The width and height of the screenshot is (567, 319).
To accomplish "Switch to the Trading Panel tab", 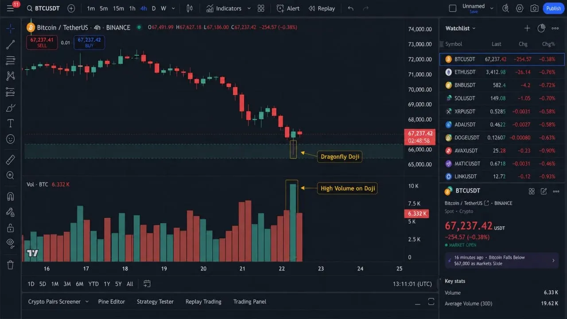I will point(250,302).
